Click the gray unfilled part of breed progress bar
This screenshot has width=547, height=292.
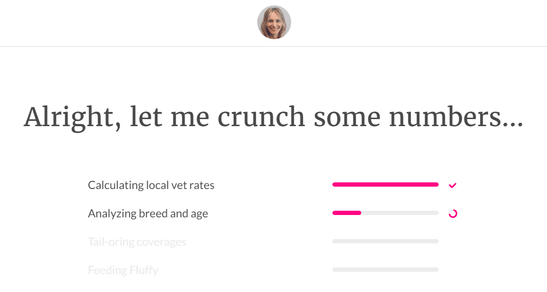coord(400,213)
